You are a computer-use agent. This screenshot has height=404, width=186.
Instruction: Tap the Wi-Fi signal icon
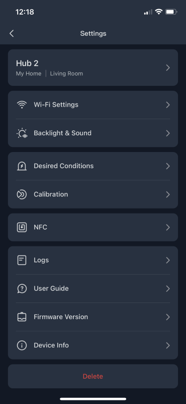tap(22, 105)
